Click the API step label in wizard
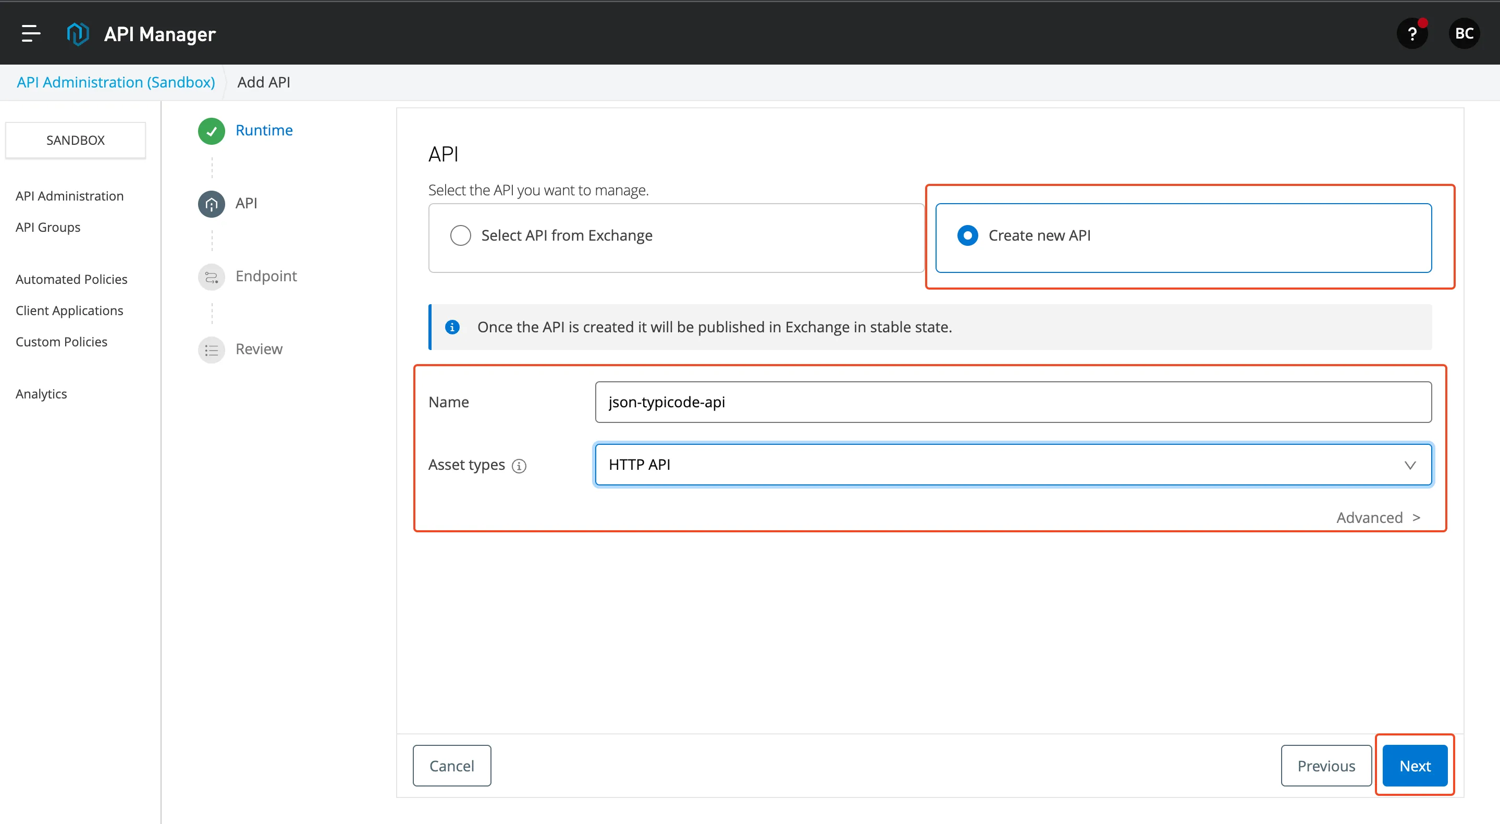The height and width of the screenshot is (824, 1500). coord(247,203)
